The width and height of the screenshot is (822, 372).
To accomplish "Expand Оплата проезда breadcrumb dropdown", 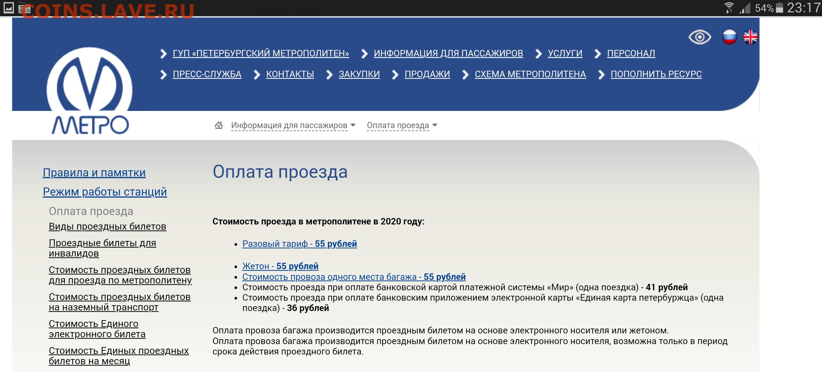I will pos(402,126).
